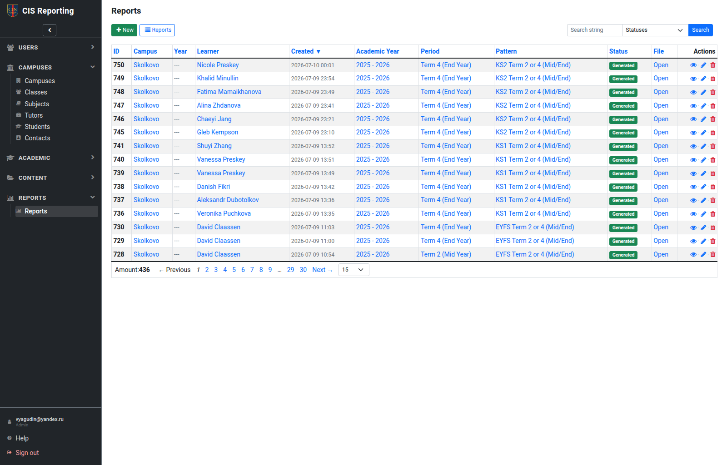This screenshot has height=465, width=727.
Task: Click the blue Search button
Action: (701, 30)
